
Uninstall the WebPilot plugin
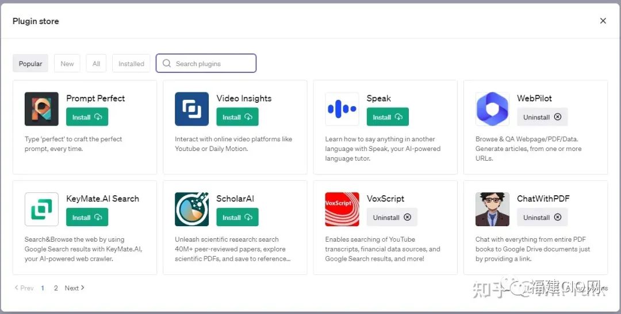point(542,117)
